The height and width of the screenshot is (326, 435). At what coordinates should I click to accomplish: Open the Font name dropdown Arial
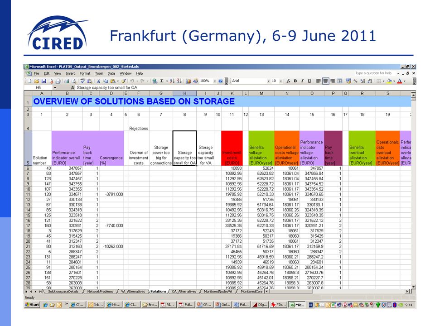(268, 81)
